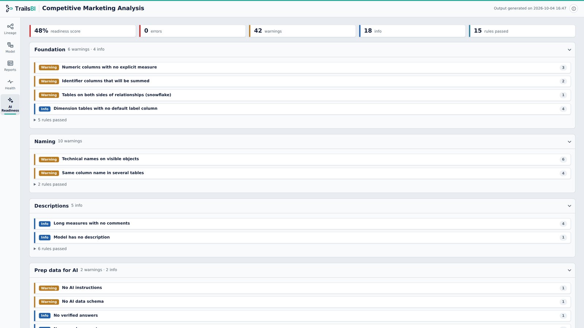Open 'Dimension tables with no default label column'
The image size is (584, 328).
(x=302, y=109)
